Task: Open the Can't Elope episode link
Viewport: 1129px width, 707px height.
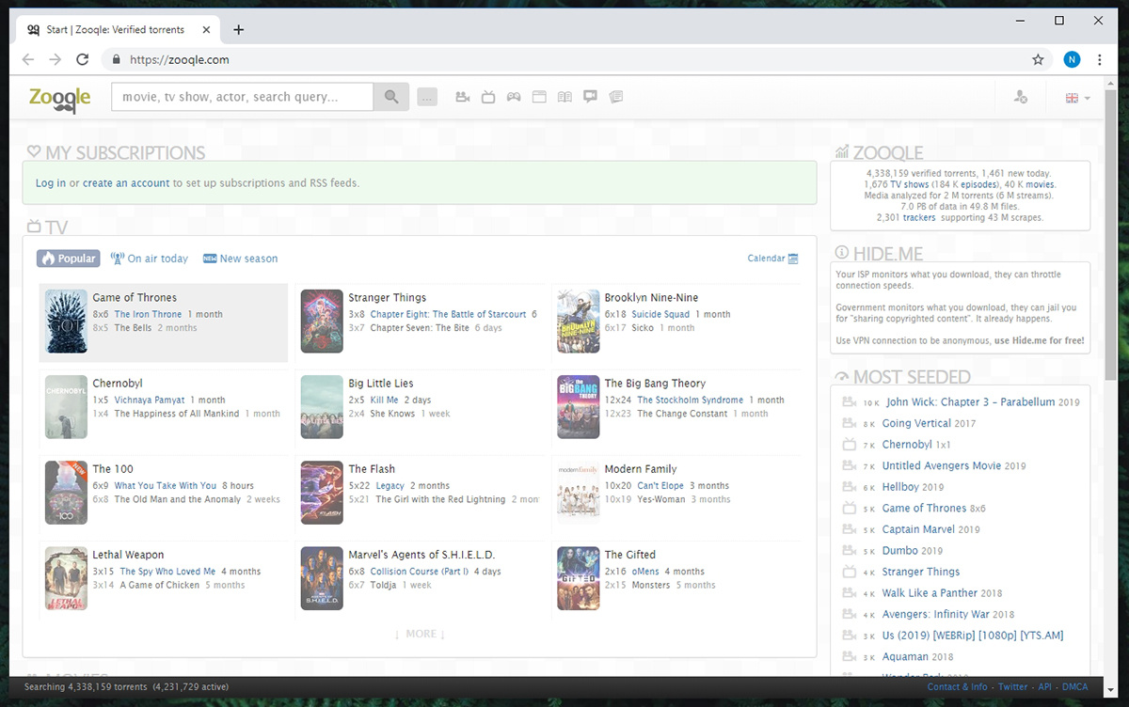Action: point(661,485)
